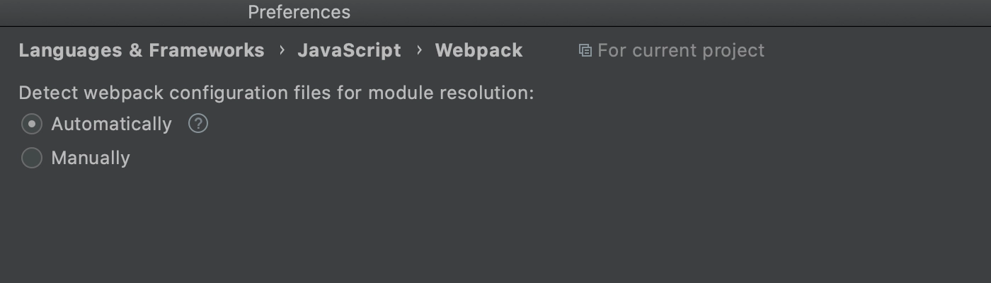
Task: Choose the Manually radio button
Action: coord(32,158)
